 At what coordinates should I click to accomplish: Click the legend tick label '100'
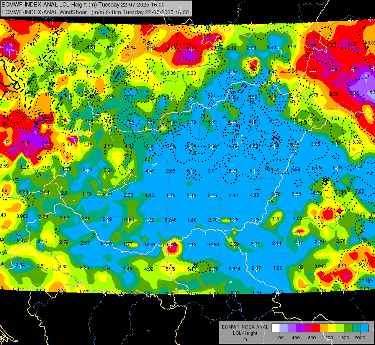(x=280, y=338)
